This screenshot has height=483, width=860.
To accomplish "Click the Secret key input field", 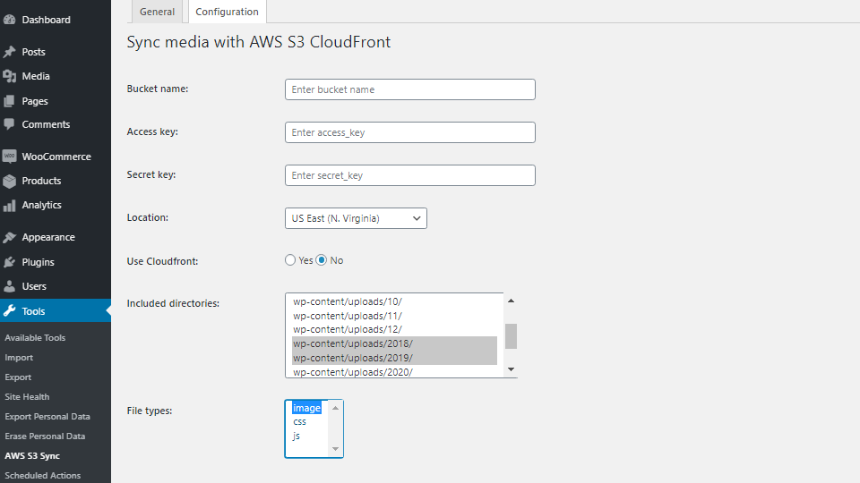I will tap(410, 175).
